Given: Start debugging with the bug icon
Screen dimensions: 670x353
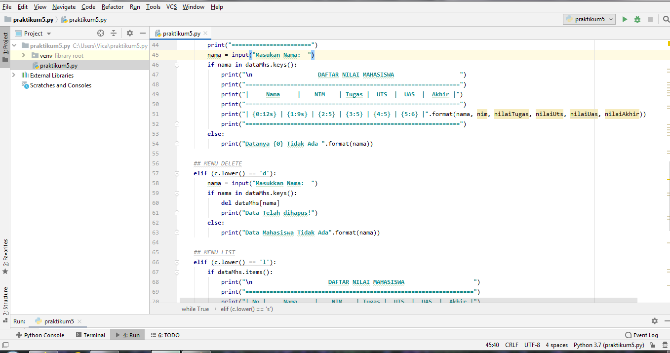Looking at the screenshot, I should click(x=637, y=19).
